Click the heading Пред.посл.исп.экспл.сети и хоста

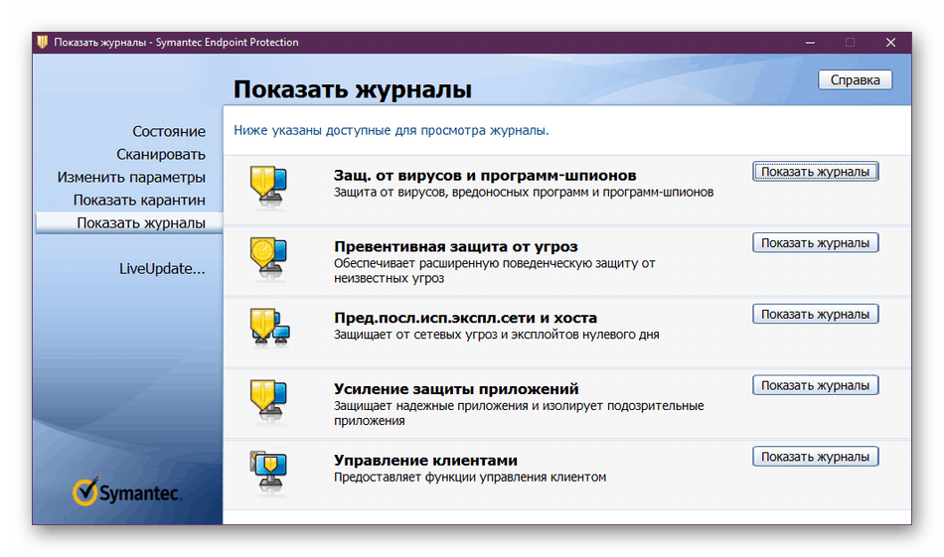tap(465, 318)
